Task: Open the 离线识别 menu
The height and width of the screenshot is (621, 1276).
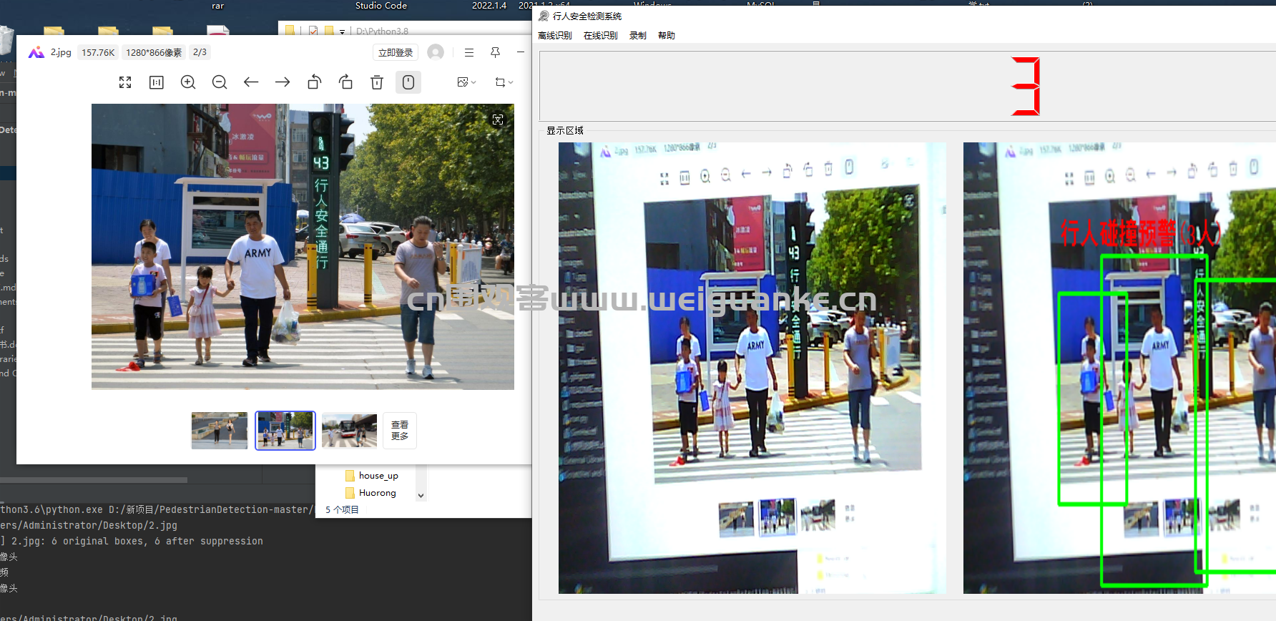Action: (555, 35)
